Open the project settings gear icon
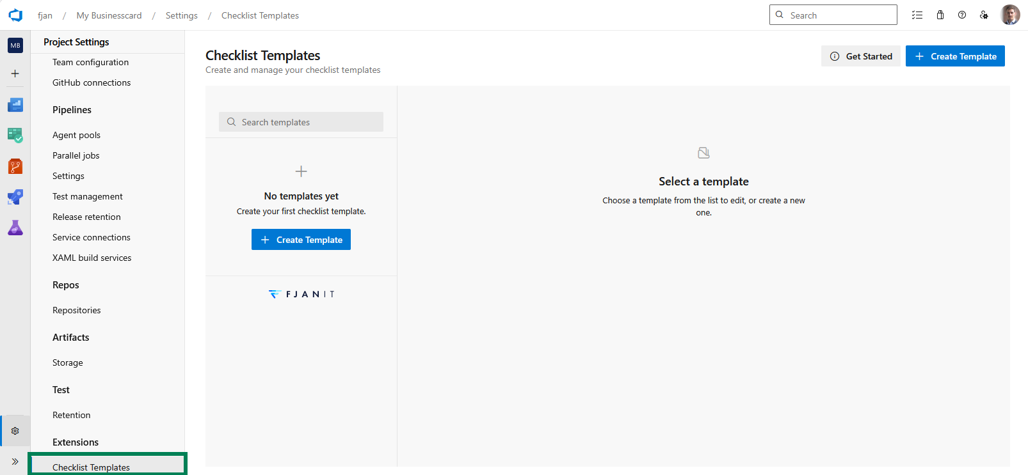The image size is (1028, 475). coord(15,431)
